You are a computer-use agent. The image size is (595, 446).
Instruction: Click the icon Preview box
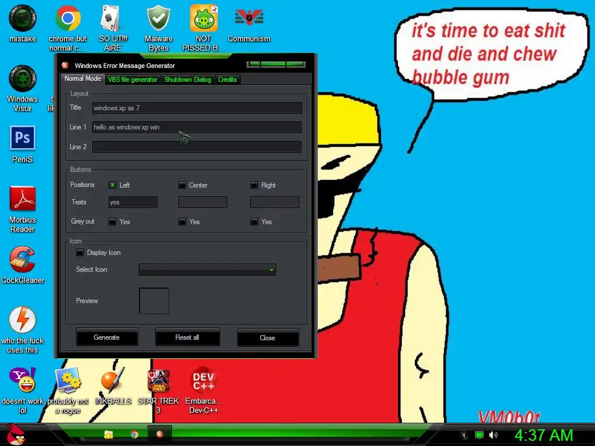(x=153, y=301)
